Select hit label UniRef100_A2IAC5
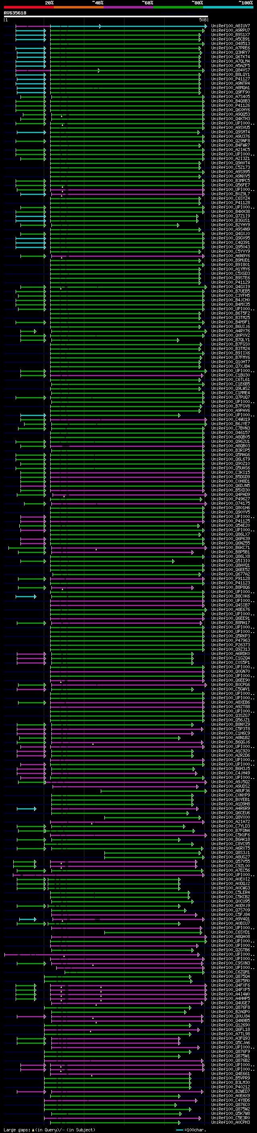This screenshot has width=257, height=1133. click(x=230, y=150)
